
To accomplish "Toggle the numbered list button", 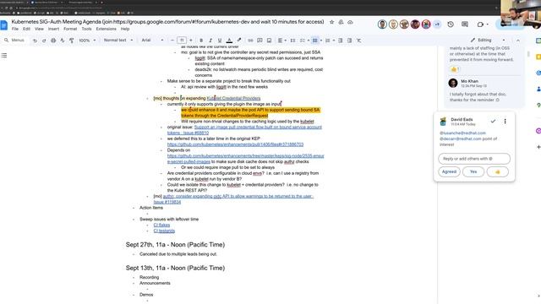I will 327,41.
